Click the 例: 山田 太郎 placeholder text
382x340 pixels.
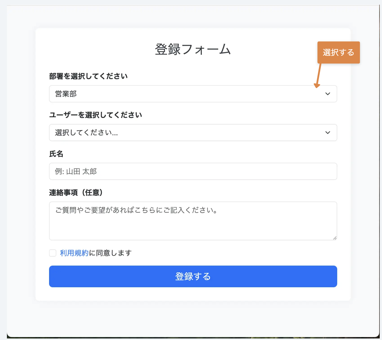click(x=76, y=171)
